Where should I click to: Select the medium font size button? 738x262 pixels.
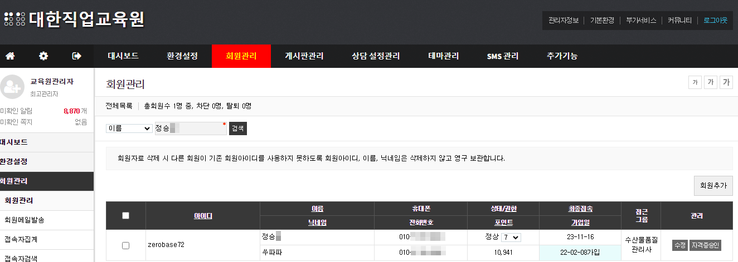pos(711,83)
